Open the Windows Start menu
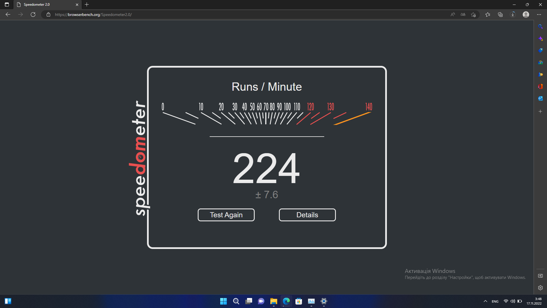 pyautogui.click(x=224, y=301)
